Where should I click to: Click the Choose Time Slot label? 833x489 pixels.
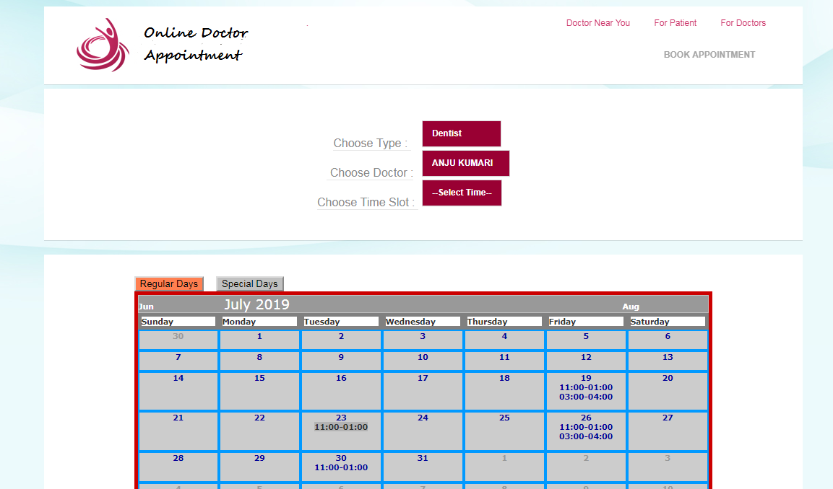[366, 203]
